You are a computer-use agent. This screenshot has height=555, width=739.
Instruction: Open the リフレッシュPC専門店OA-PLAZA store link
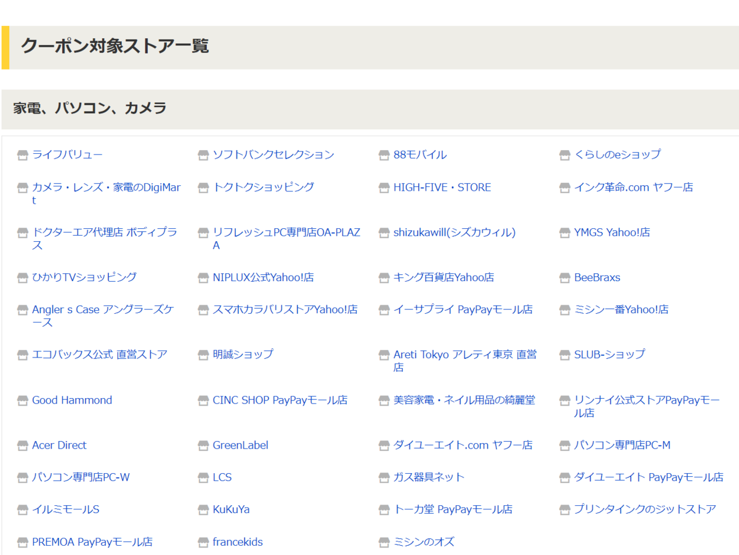click(x=286, y=239)
